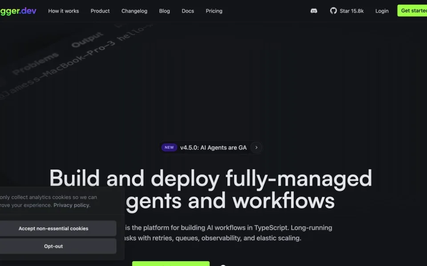This screenshot has height=266, width=427.
Task: Open the v4.5.0: AI Agents are GA announcement
Action: [211, 147]
